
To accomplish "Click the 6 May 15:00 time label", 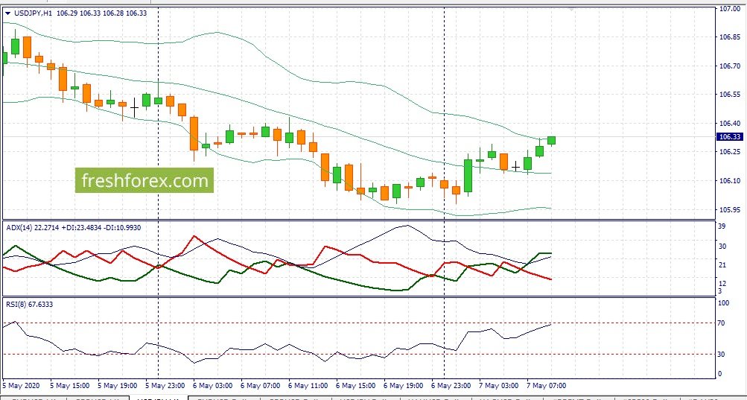I will click(x=355, y=385).
